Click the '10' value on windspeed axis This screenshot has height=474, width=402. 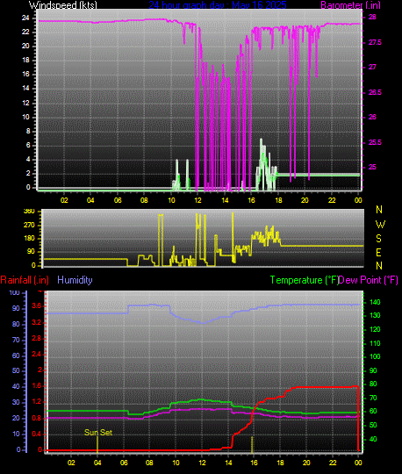click(x=25, y=117)
